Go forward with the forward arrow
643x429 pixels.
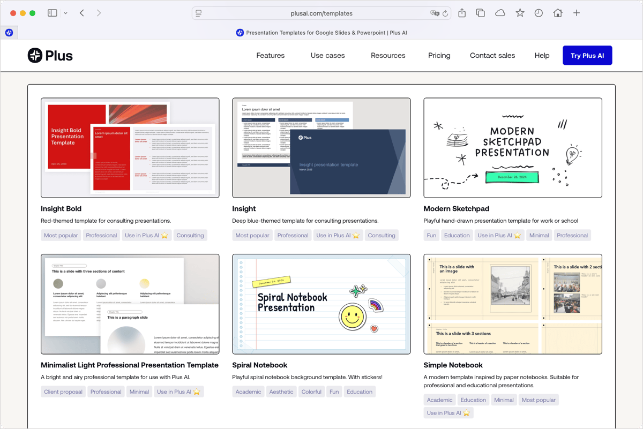(x=99, y=13)
